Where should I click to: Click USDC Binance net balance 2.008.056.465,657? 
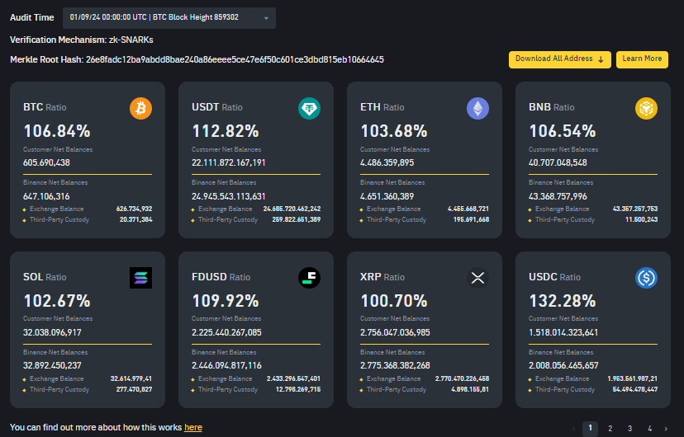point(563,365)
